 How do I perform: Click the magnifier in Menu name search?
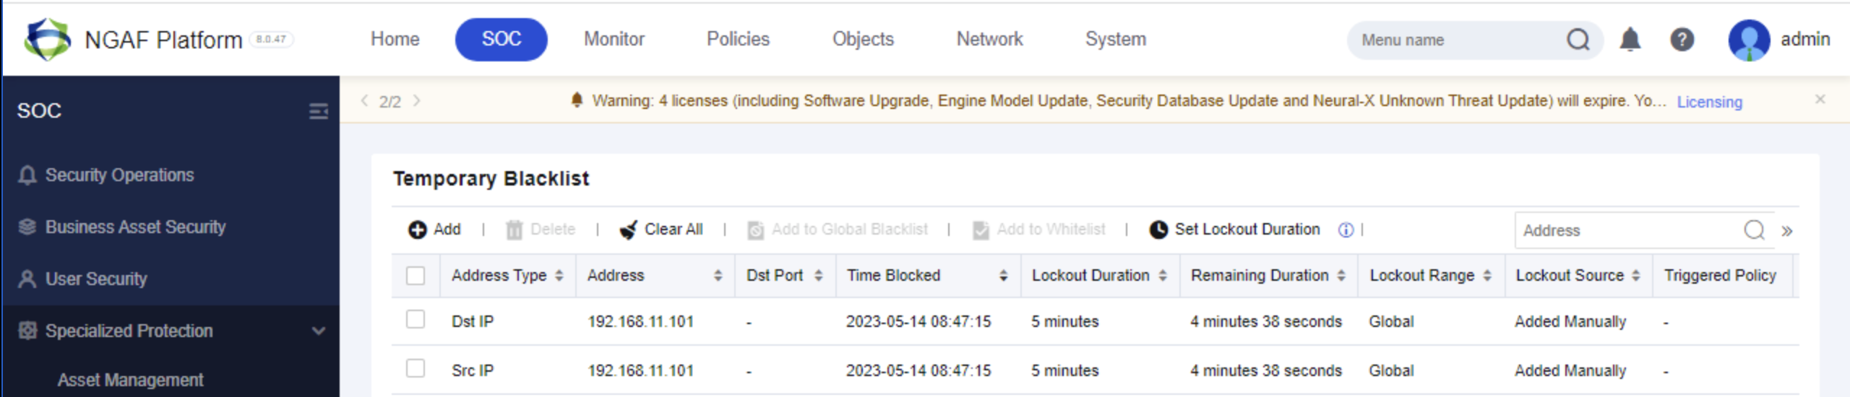[x=1578, y=39]
